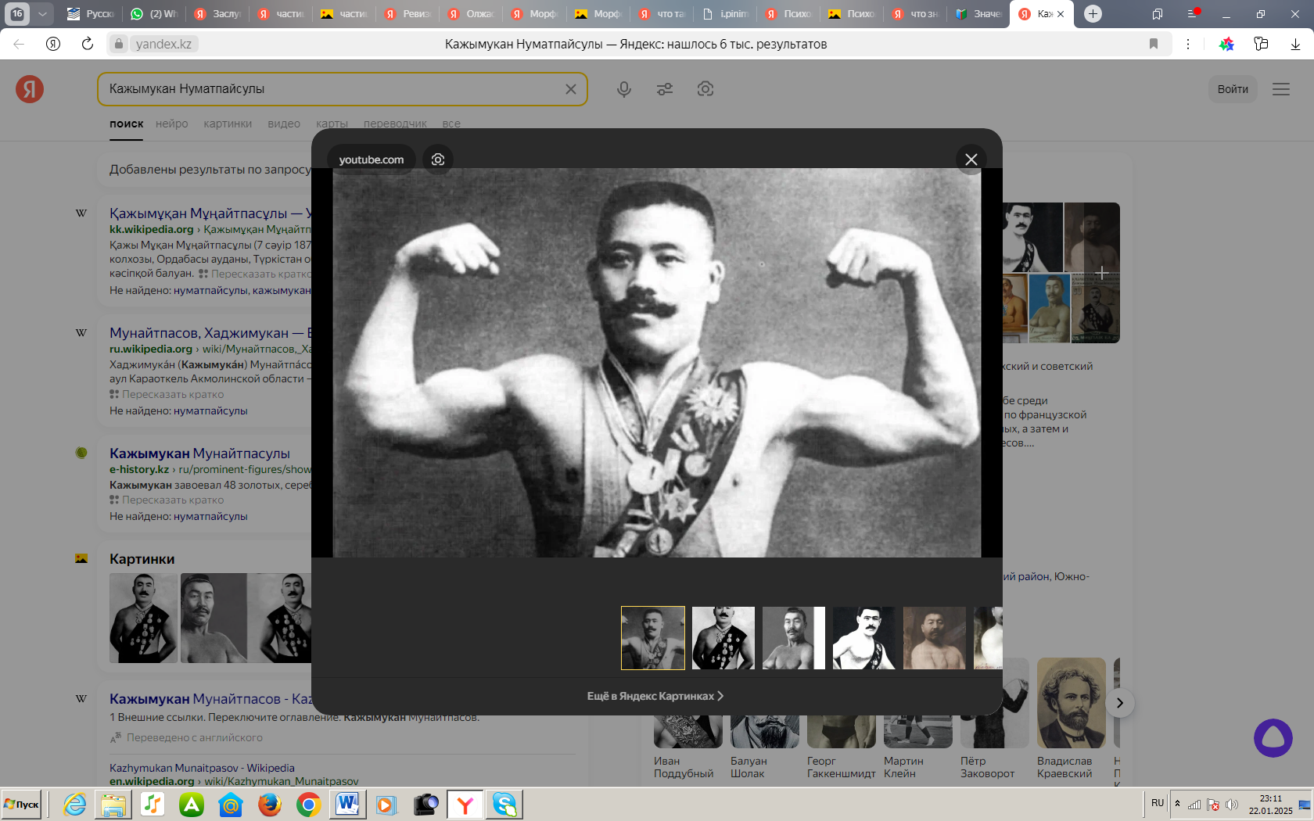Bookmark this page in address bar

1153,44
